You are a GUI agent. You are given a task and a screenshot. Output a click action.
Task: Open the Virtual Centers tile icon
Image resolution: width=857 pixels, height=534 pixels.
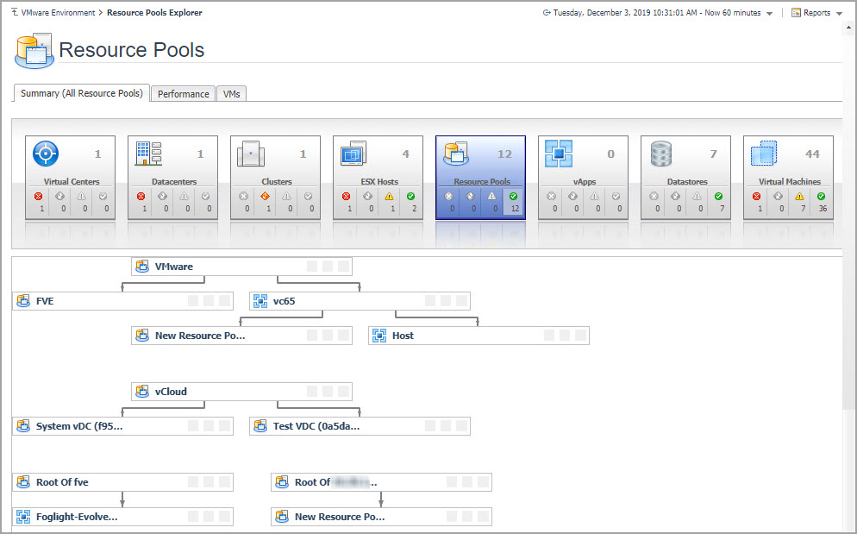point(46,154)
